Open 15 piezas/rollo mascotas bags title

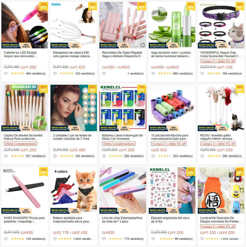(170, 137)
